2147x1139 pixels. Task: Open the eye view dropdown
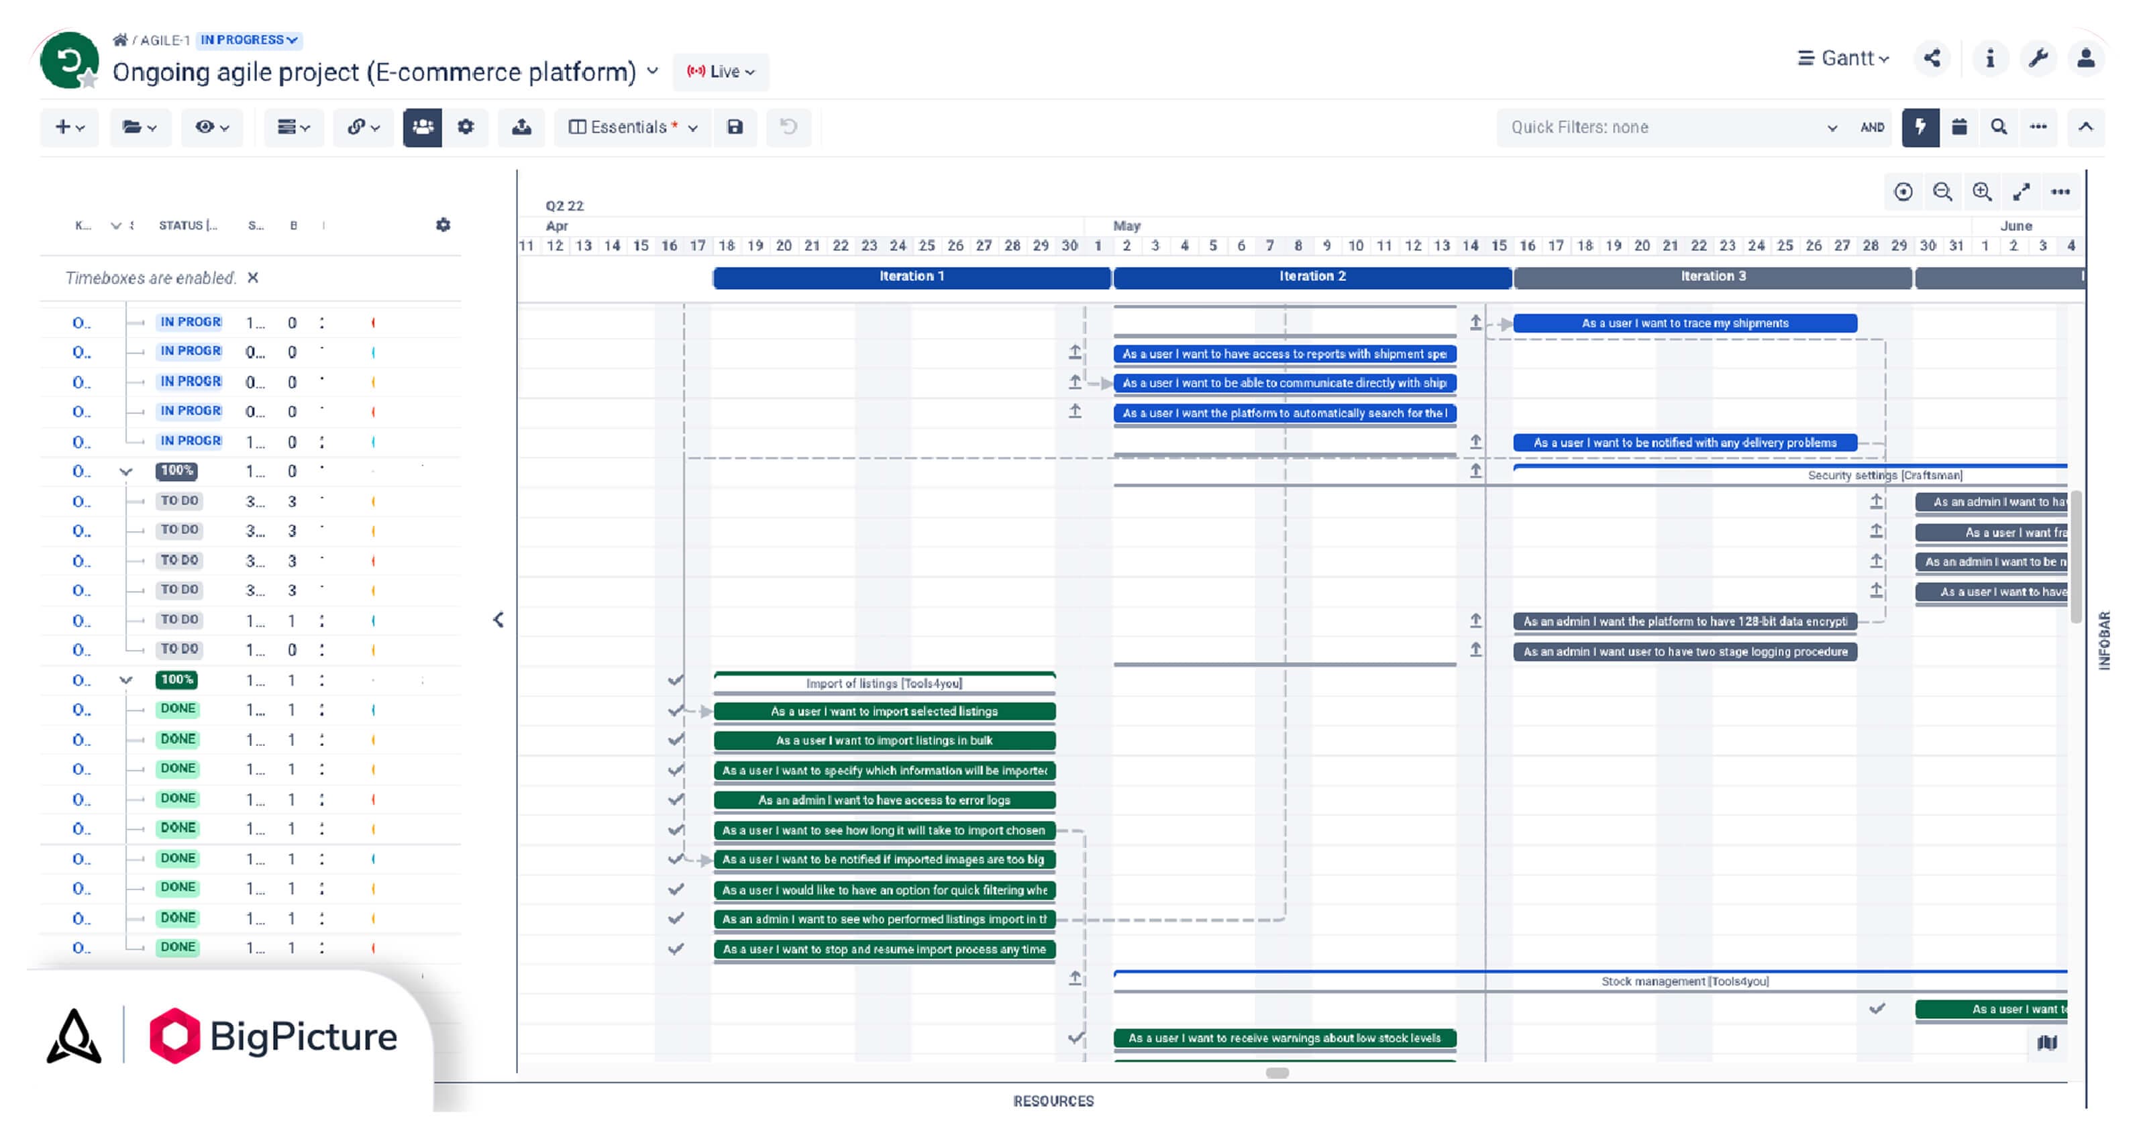(212, 127)
